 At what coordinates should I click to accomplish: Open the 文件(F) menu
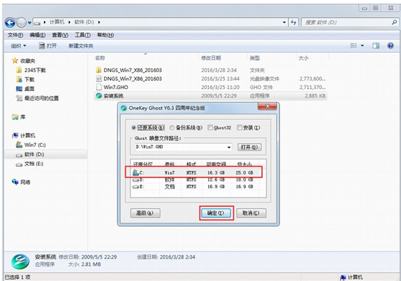click(15, 35)
